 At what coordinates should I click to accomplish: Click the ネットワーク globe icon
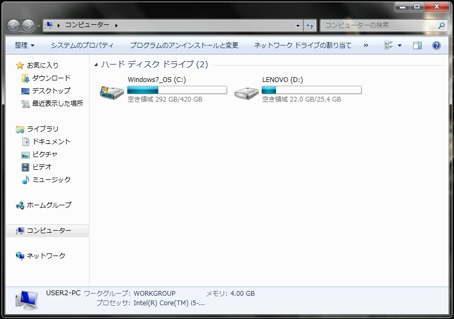[x=20, y=256]
